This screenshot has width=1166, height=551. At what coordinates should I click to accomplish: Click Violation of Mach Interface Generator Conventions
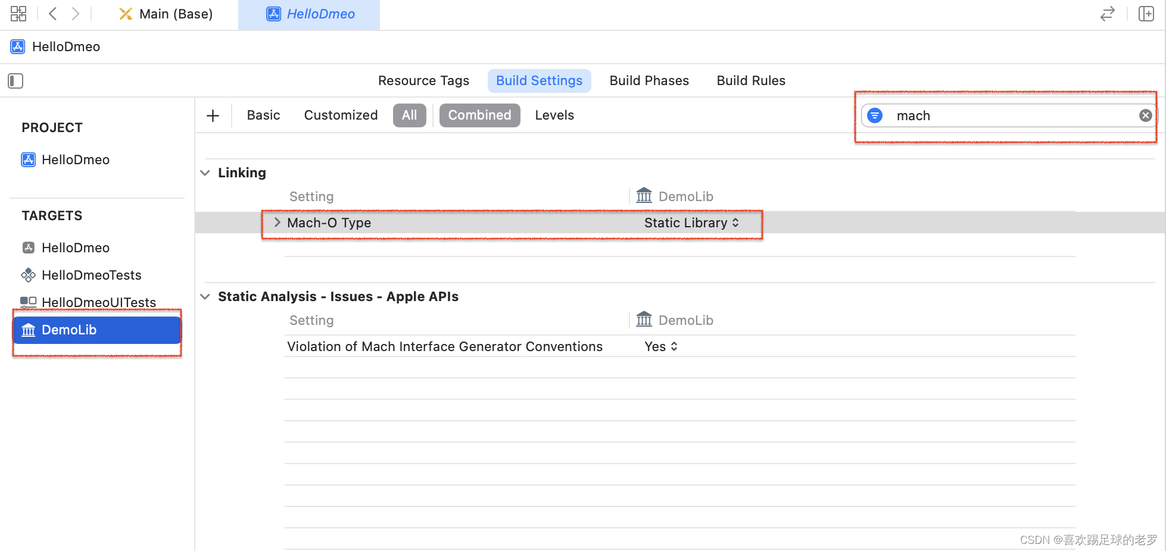point(445,346)
